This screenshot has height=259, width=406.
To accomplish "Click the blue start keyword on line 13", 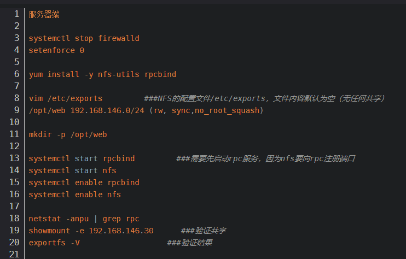I will click(86, 158).
